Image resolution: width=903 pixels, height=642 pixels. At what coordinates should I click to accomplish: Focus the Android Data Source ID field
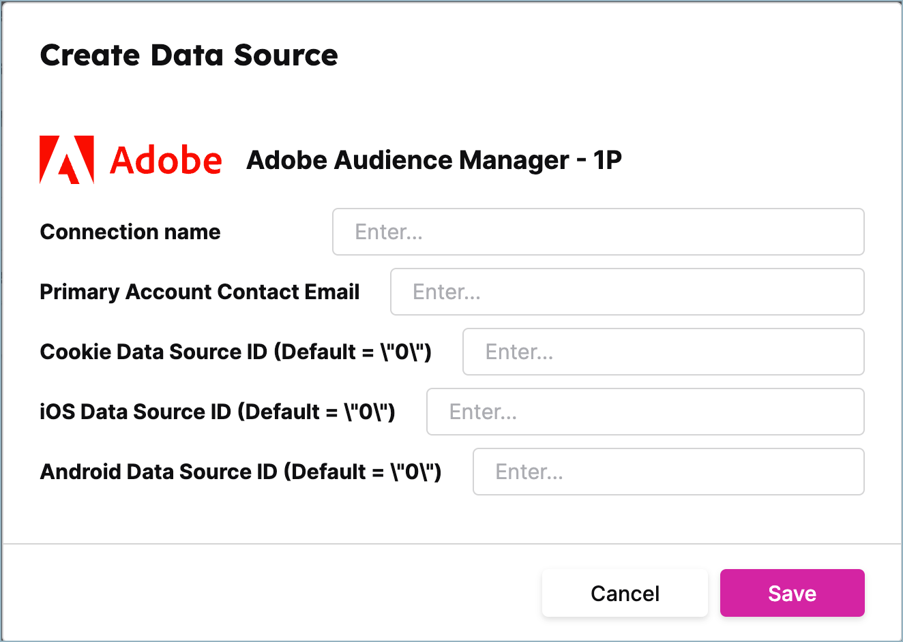[668, 472]
